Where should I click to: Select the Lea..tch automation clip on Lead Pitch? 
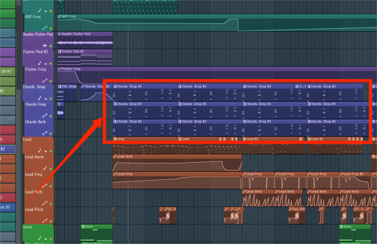(x=297, y=215)
